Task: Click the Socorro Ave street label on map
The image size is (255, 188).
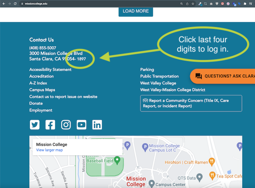Action: (50, 177)
